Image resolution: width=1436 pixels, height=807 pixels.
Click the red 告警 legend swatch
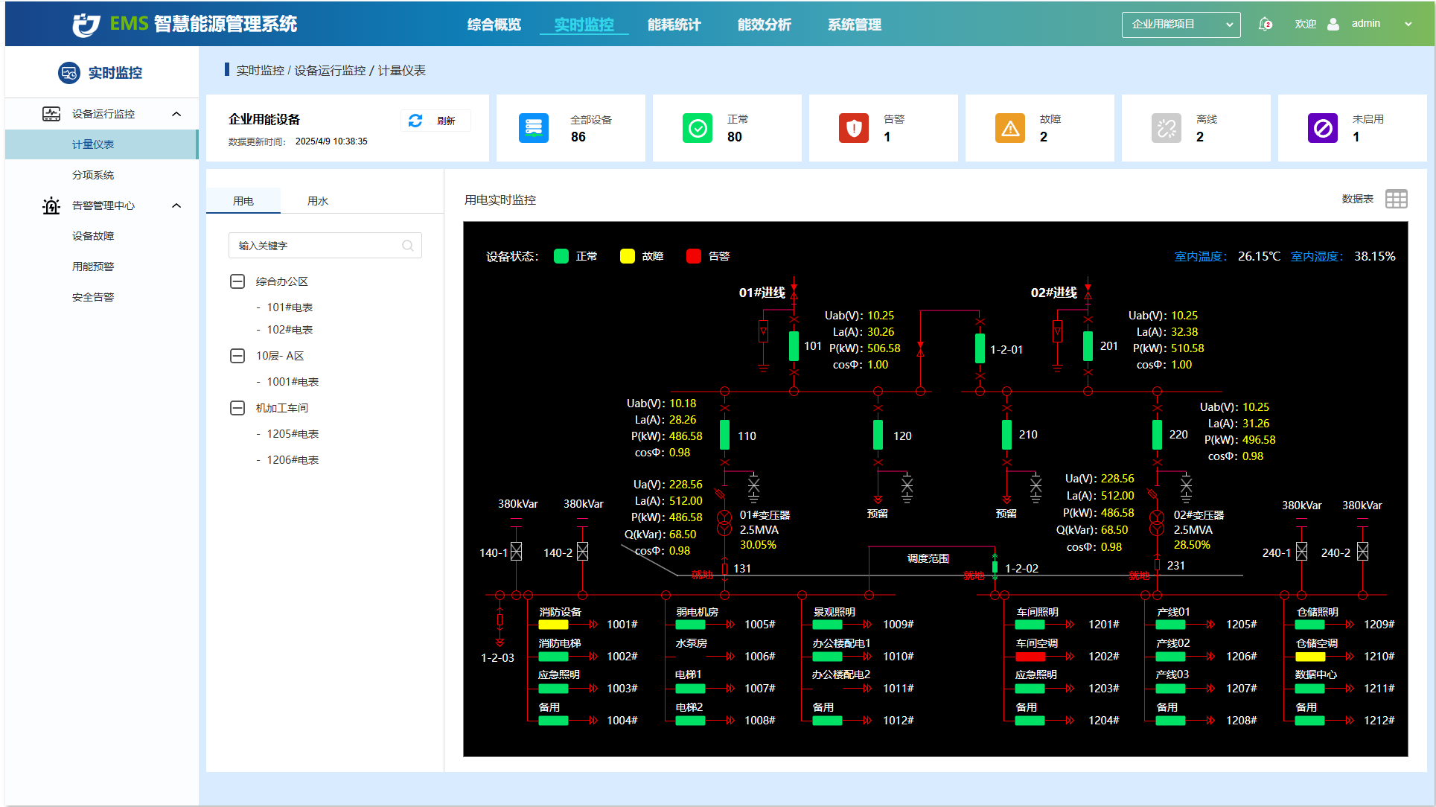(694, 256)
